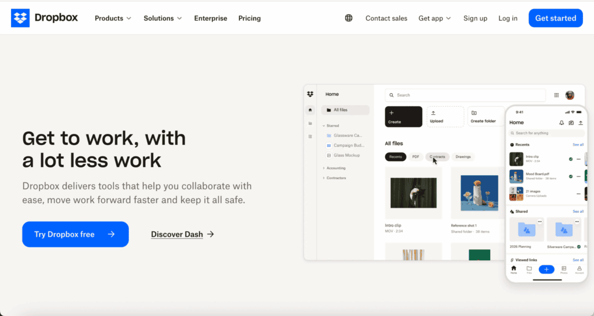Open the apps grid icon beside the avatar
594x316 pixels.
(x=556, y=95)
